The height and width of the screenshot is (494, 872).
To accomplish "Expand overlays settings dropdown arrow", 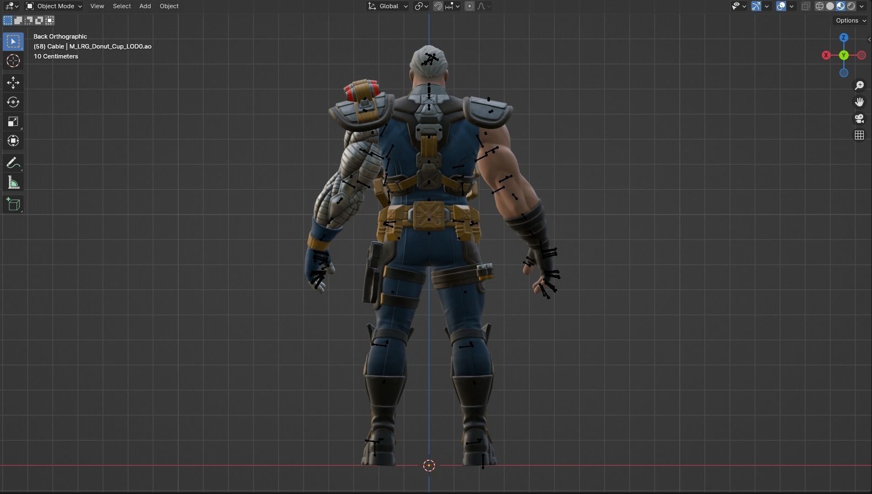I will click(792, 6).
